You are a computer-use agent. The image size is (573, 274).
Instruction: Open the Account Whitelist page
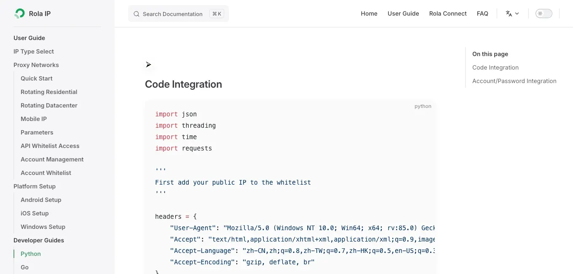[46, 173]
